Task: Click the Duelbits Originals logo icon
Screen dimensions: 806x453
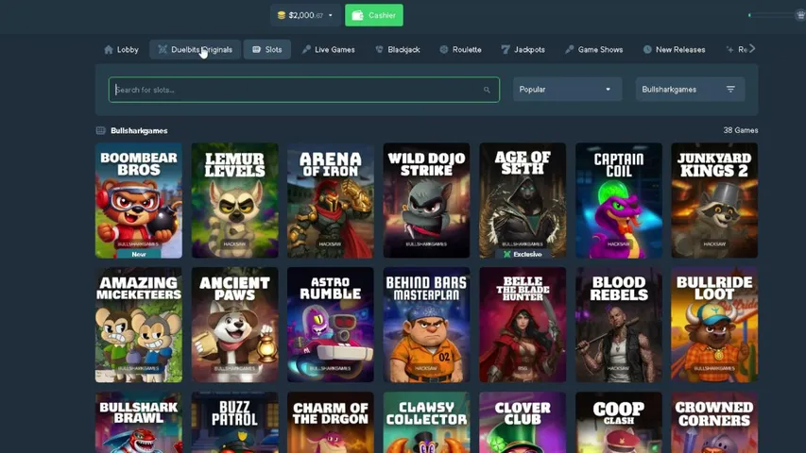Action: click(x=163, y=49)
